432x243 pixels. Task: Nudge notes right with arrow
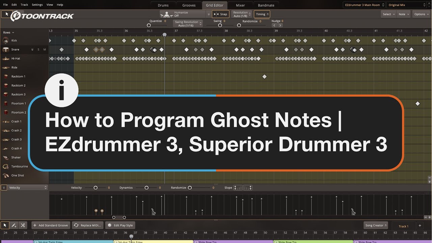[x=280, y=25]
